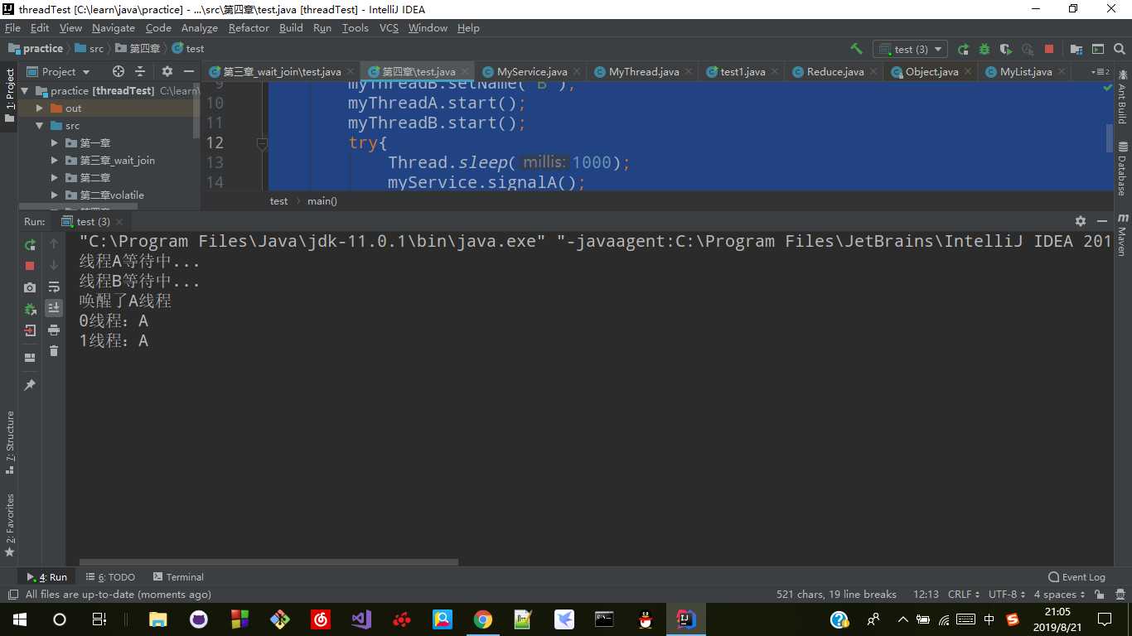
Task: Stop the process in Run panel
Action: point(30,266)
